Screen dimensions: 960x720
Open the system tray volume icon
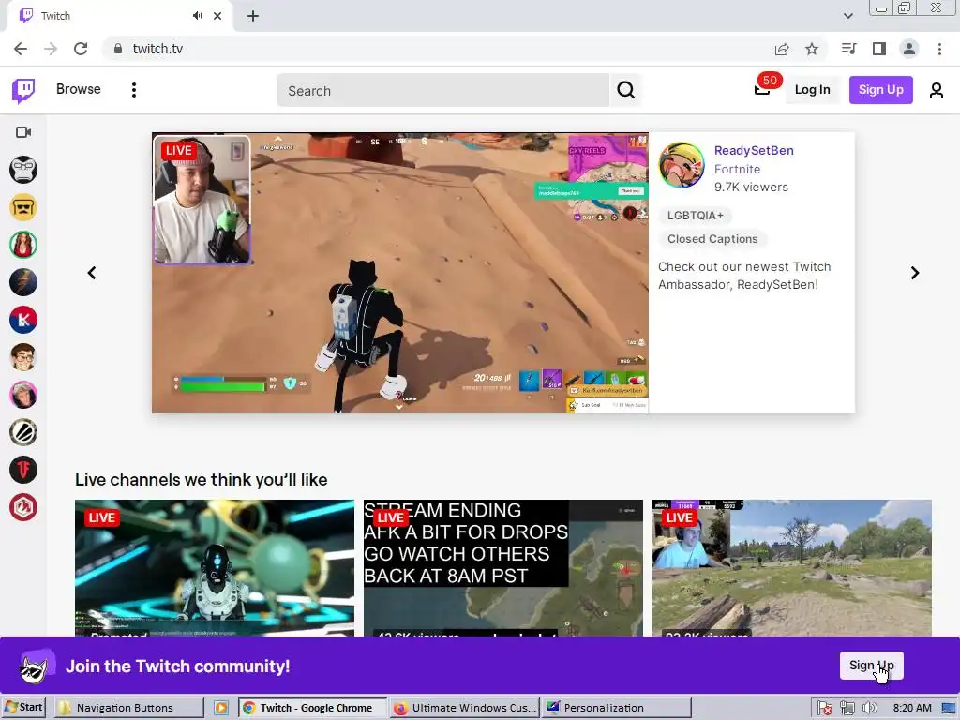click(x=869, y=709)
